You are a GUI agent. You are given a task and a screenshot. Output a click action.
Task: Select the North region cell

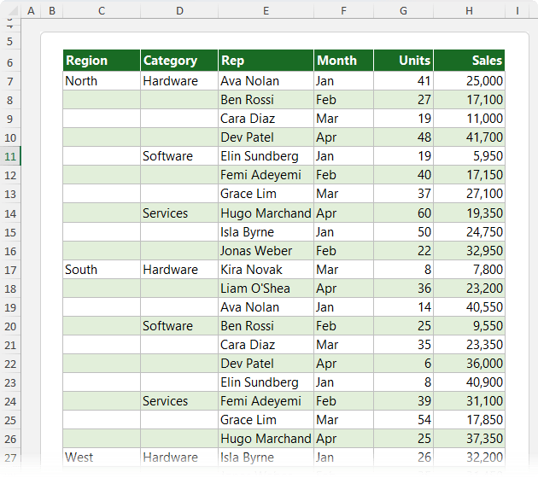tap(102, 81)
